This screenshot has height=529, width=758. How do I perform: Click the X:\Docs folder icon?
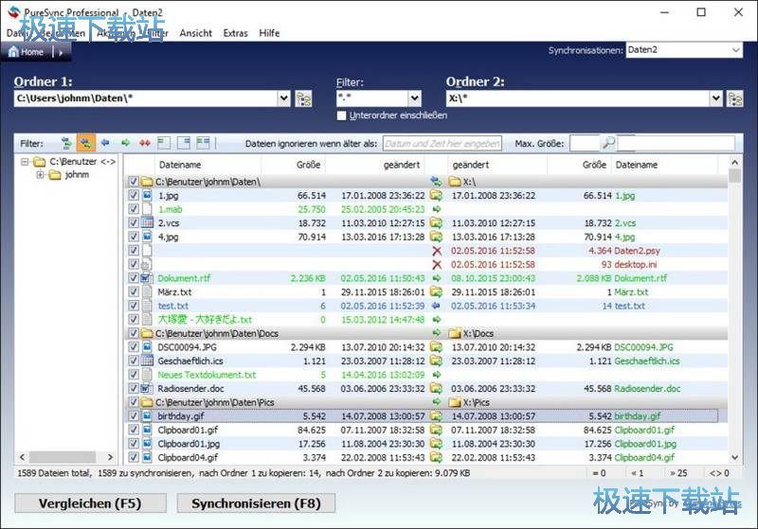(x=455, y=333)
